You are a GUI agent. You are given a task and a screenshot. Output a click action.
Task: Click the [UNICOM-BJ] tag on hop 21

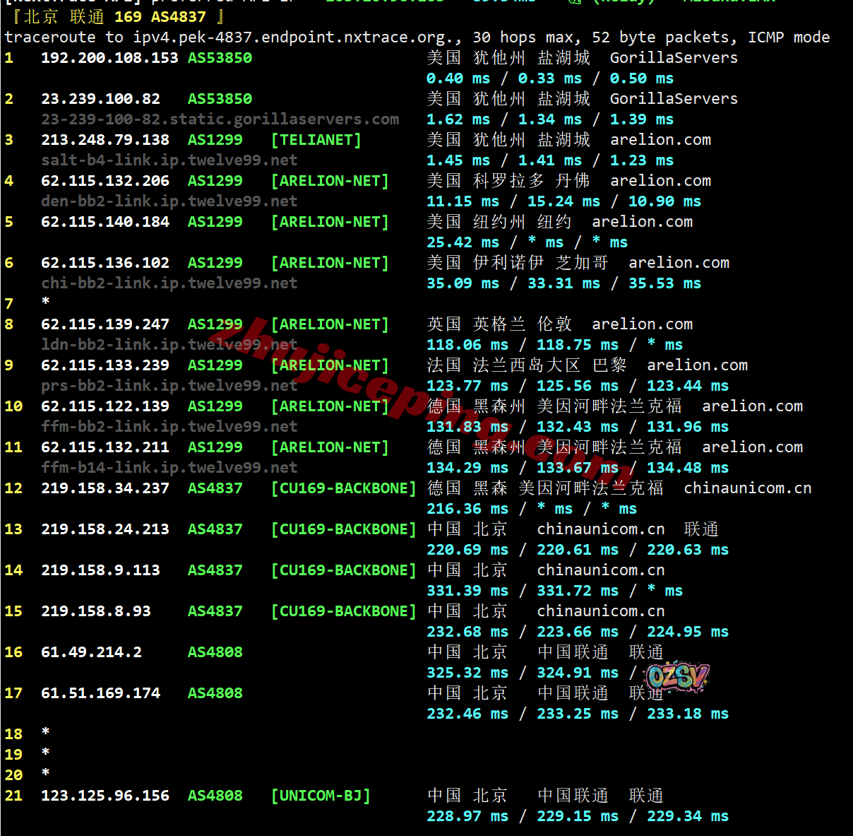click(x=321, y=796)
